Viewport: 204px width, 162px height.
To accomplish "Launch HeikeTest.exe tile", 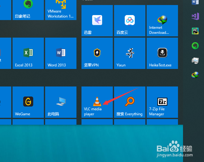I will [x=162, y=53].
